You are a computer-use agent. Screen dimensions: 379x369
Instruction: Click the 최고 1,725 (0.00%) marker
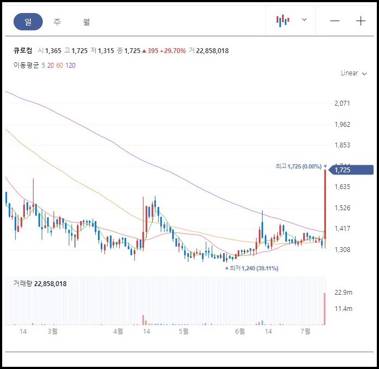301,166
